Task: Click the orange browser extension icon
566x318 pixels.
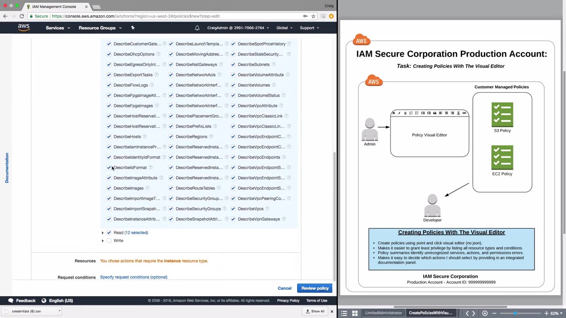Action: [331, 16]
